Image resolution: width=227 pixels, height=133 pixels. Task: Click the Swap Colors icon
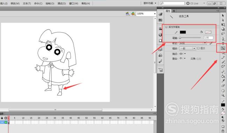223,120
